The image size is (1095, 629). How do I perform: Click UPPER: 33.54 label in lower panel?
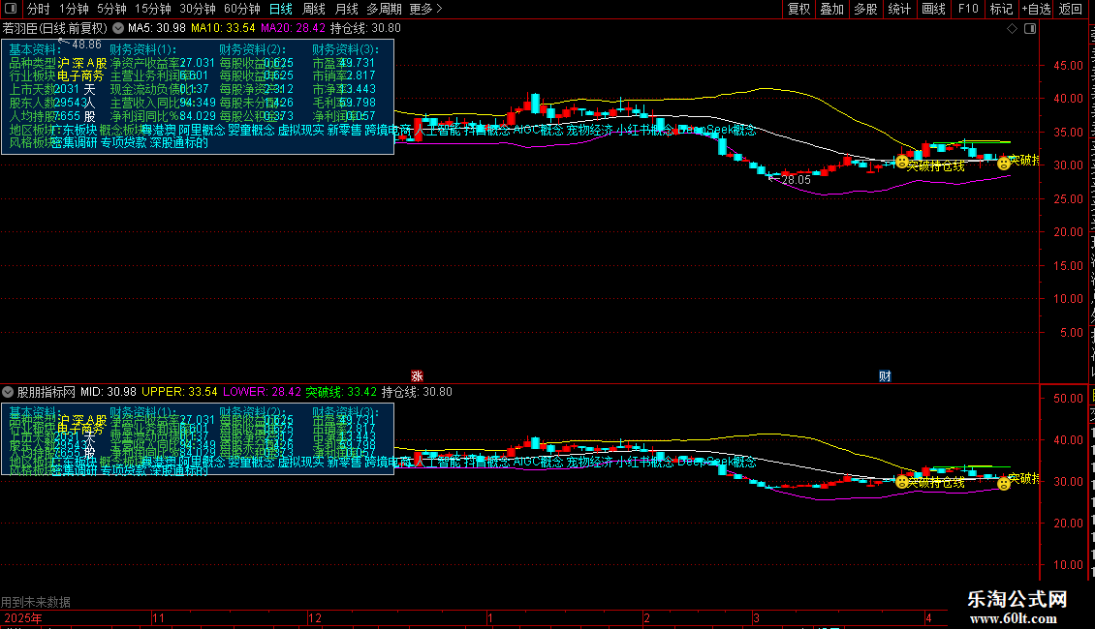coord(179,392)
